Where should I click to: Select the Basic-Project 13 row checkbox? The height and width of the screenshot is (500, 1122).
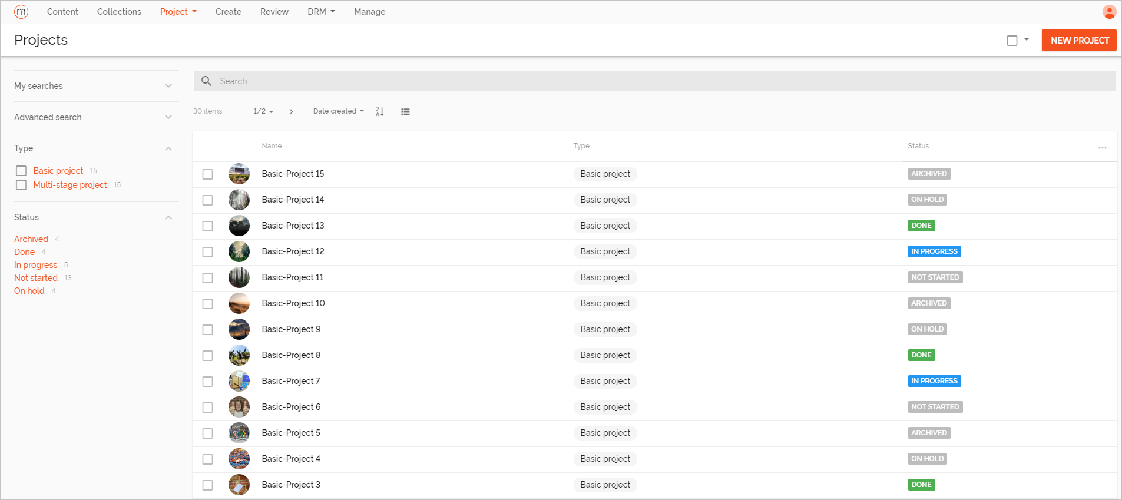tap(207, 226)
